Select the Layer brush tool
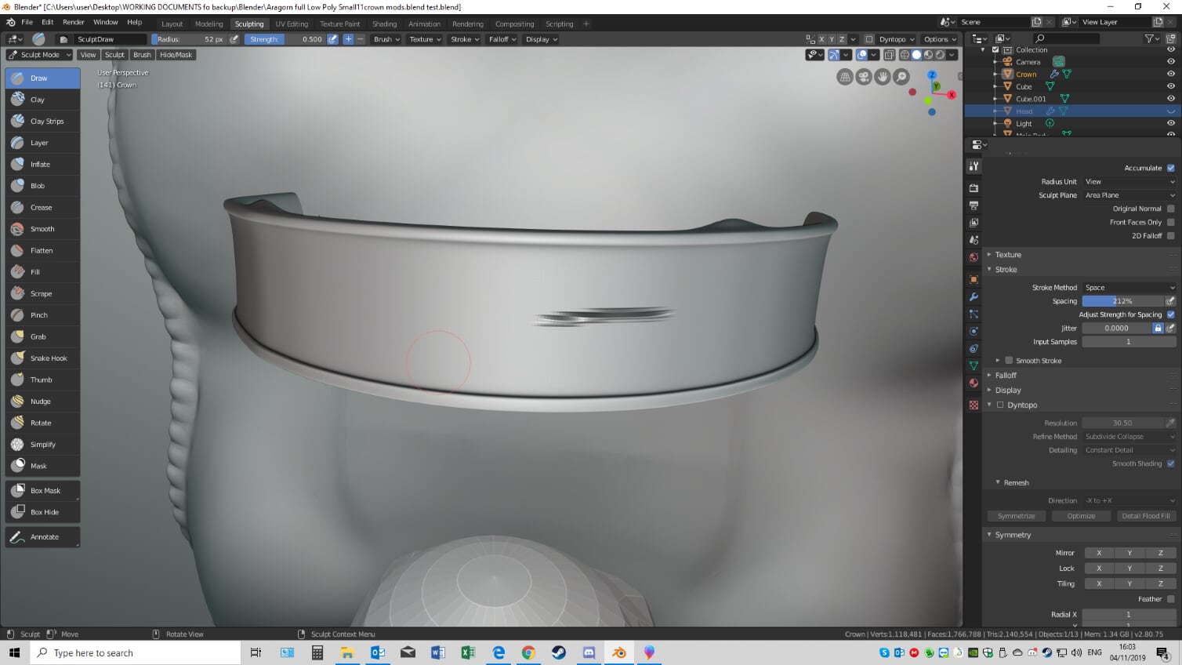 tap(42, 143)
